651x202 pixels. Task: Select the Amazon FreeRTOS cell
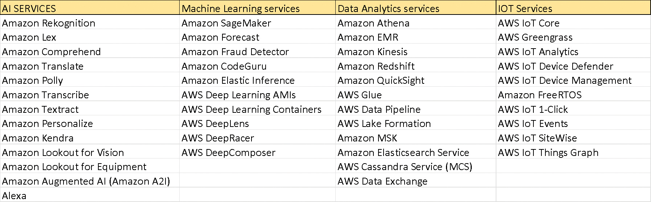click(540, 95)
